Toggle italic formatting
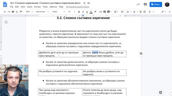 click(x=83, y=12)
